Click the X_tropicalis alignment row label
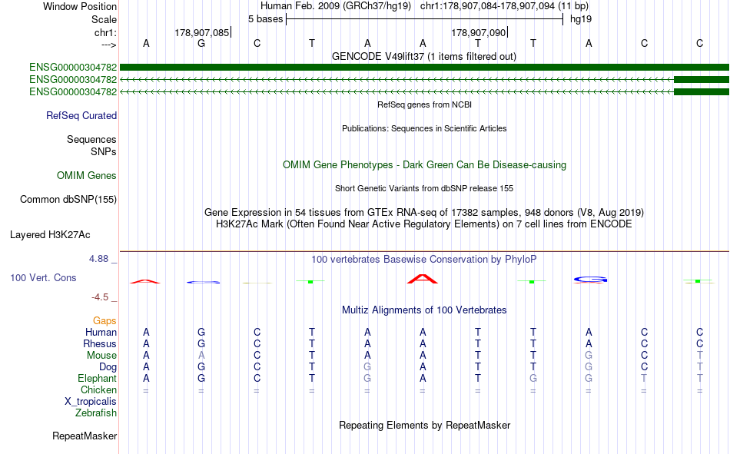The width and height of the screenshot is (730, 454). pos(91,402)
